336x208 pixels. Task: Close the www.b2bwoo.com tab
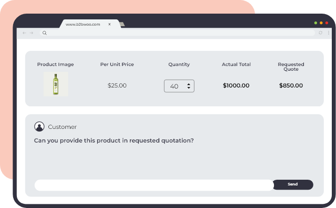109,24
